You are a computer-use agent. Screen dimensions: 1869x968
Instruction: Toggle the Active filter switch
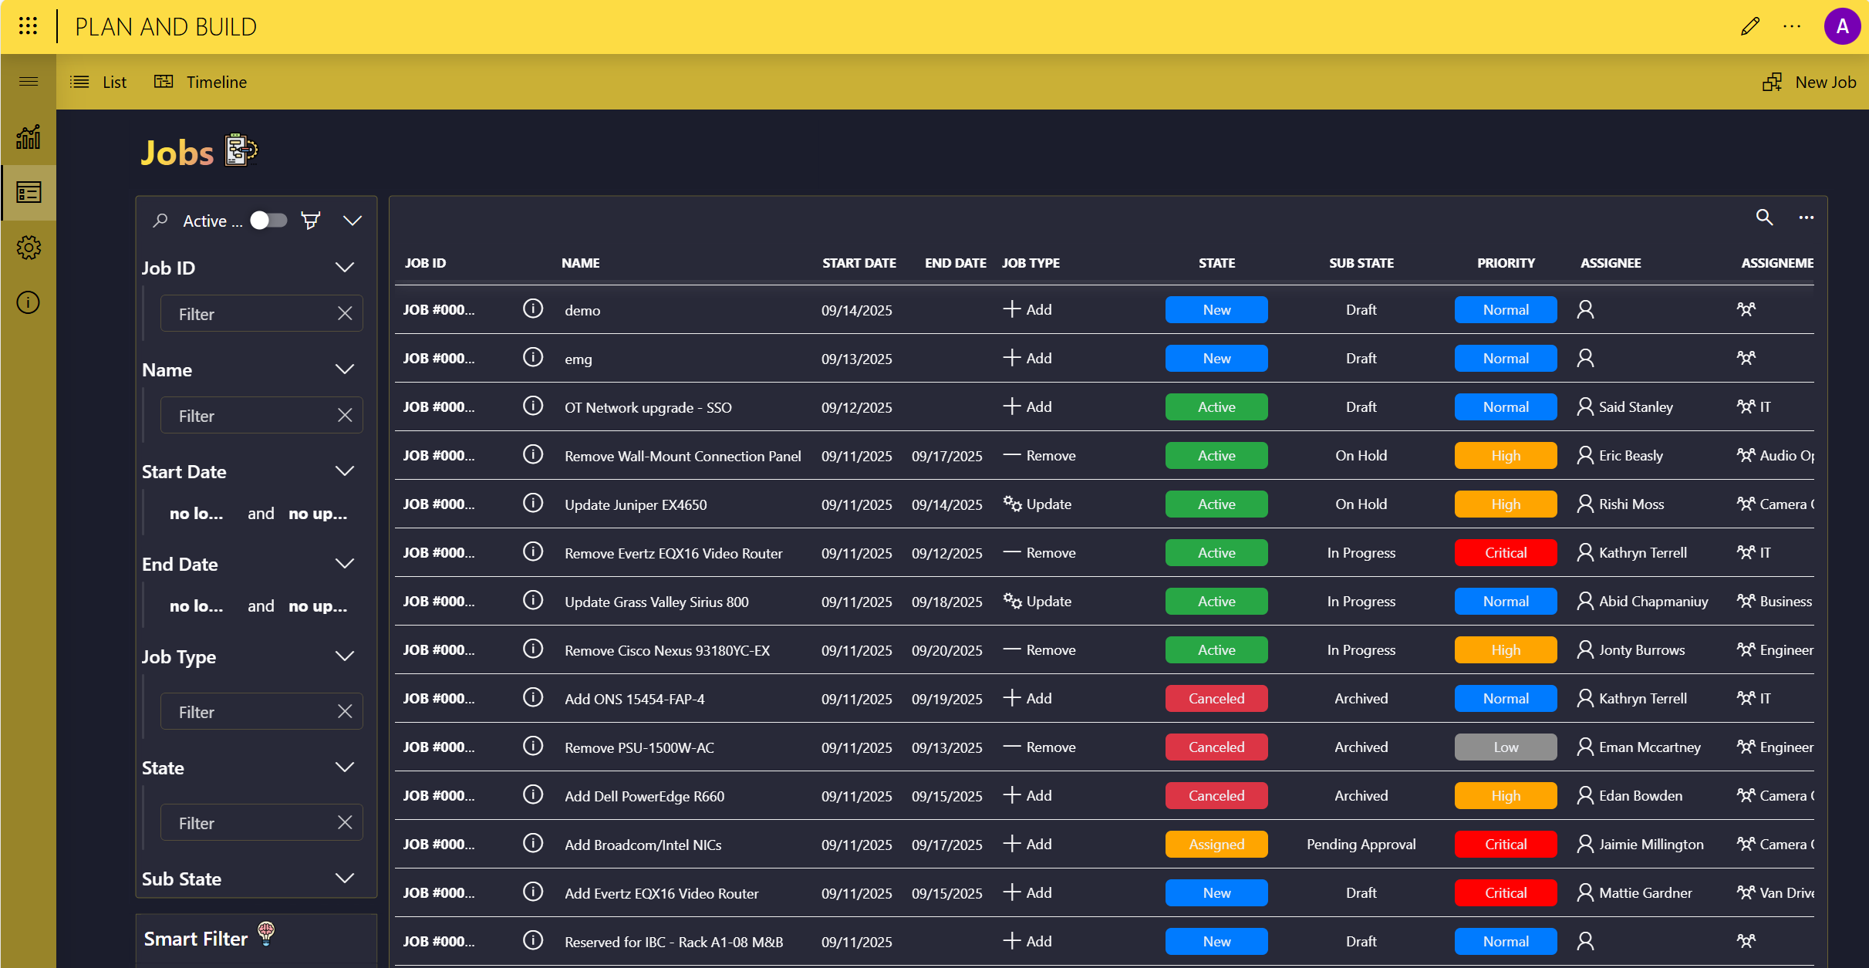pyautogui.click(x=268, y=220)
